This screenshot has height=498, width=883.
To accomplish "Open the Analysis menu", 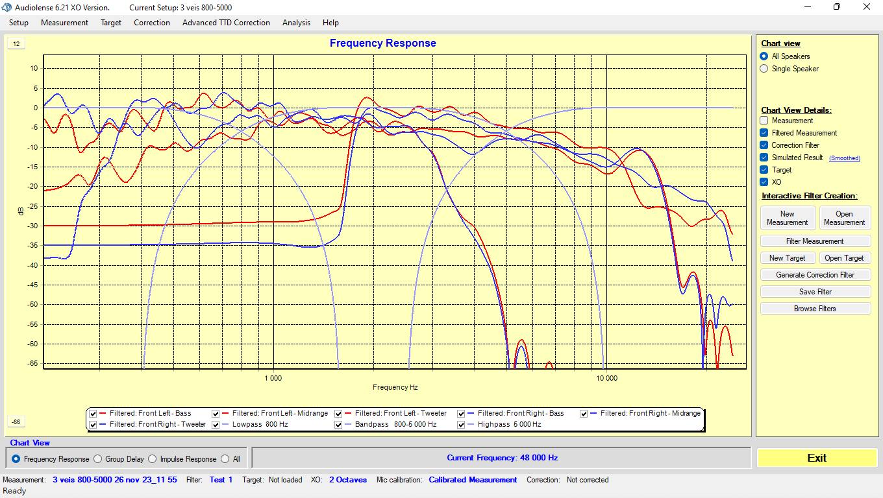I will coord(296,23).
